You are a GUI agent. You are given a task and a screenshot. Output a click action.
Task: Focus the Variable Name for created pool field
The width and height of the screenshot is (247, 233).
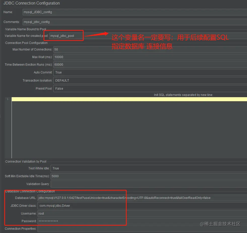(148, 36)
